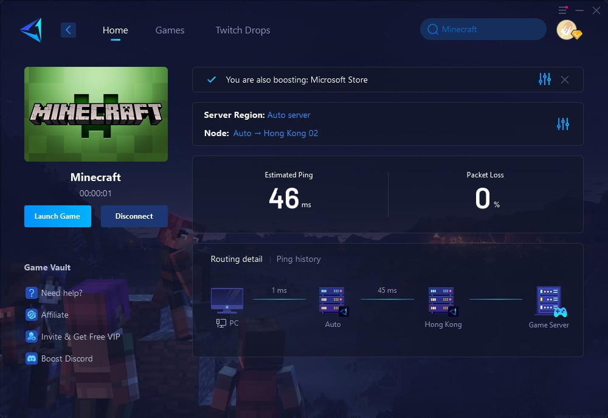Click the Estimated Ping 46 ms value
Image resolution: width=608 pixels, height=418 pixels.
[290, 198]
